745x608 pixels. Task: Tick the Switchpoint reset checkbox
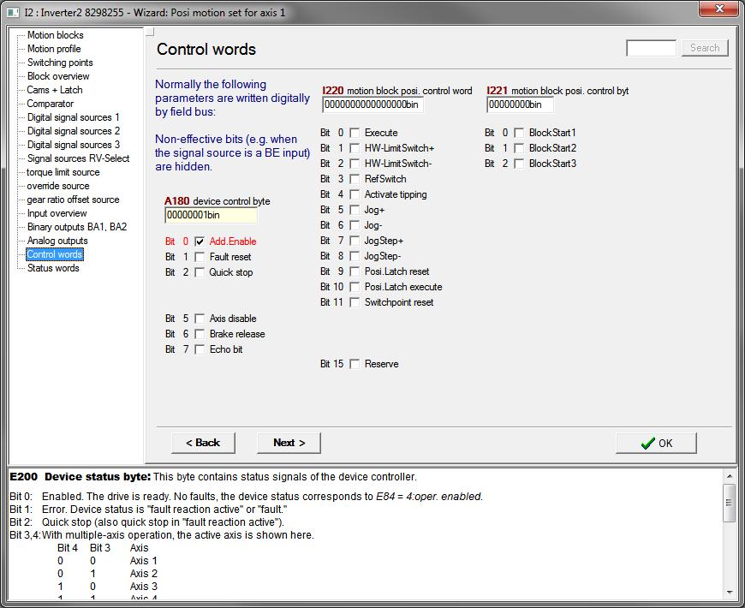[x=355, y=302]
